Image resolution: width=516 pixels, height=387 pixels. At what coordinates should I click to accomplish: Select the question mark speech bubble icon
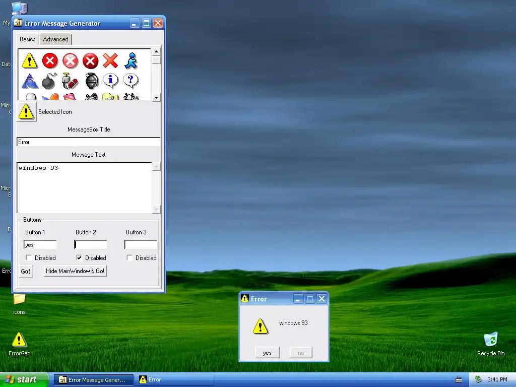pyautogui.click(x=131, y=81)
